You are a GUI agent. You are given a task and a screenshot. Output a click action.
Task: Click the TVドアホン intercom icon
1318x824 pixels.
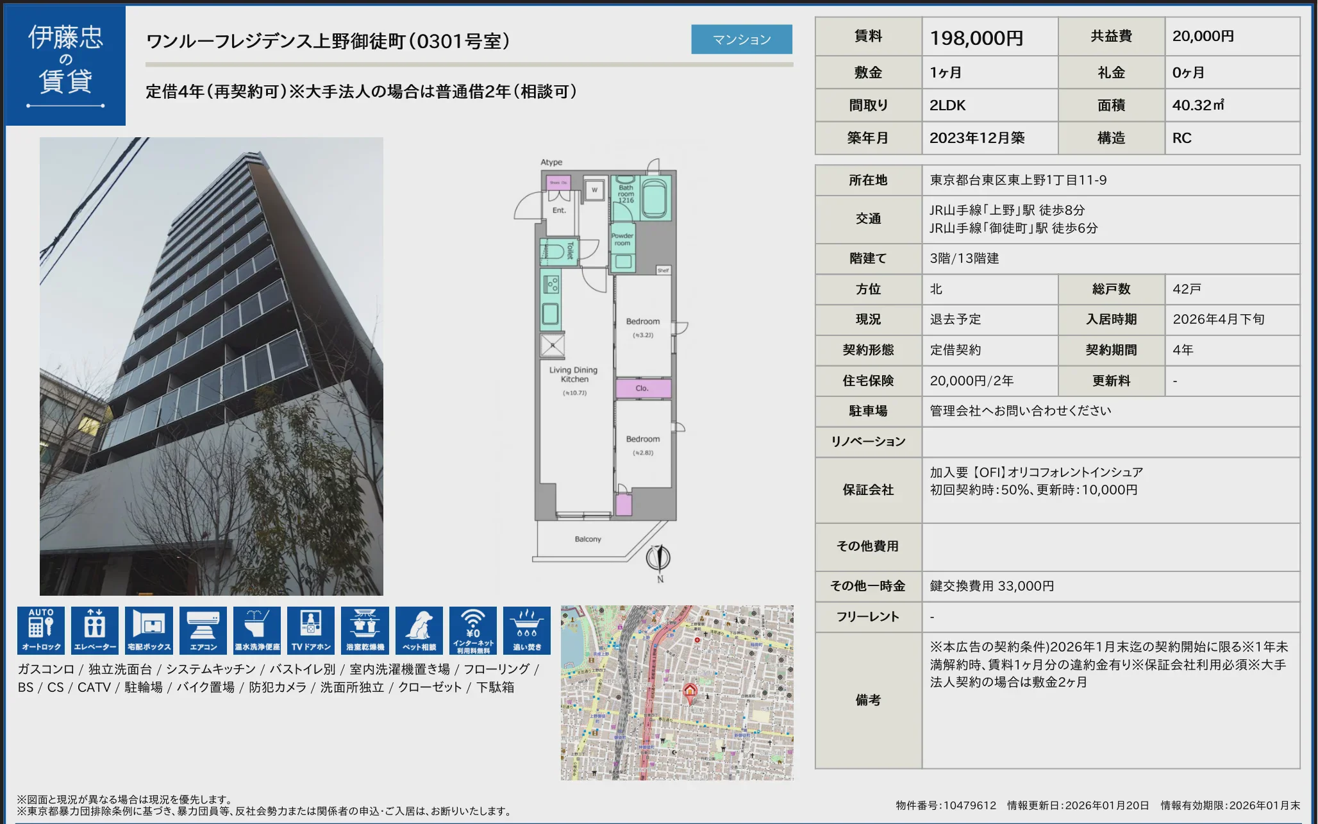click(x=311, y=630)
